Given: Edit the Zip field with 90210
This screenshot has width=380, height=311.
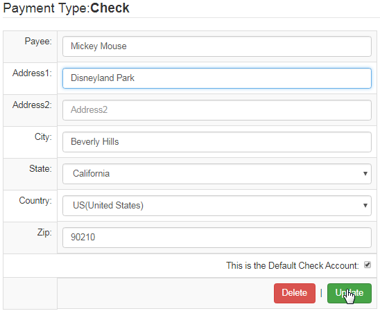Looking at the screenshot, I should (x=217, y=238).
